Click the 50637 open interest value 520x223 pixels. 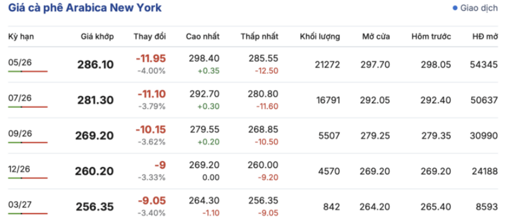(484, 100)
